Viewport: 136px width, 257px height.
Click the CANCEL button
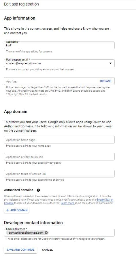pos(47,250)
